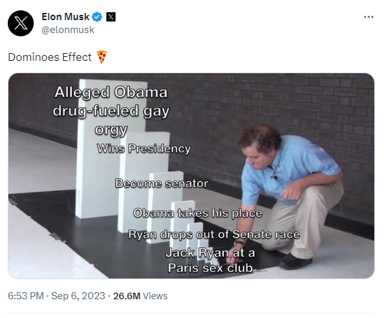384x318 pixels.
Task: Open the @elonmusk handle link
Action: [68, 30]
